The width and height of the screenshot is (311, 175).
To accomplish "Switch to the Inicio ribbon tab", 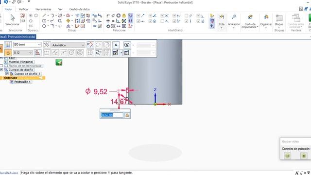I will (x=8, y=9).
